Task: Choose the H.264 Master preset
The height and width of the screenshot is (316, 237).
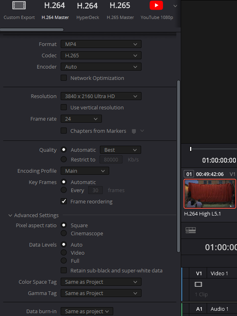Action: 55,10
